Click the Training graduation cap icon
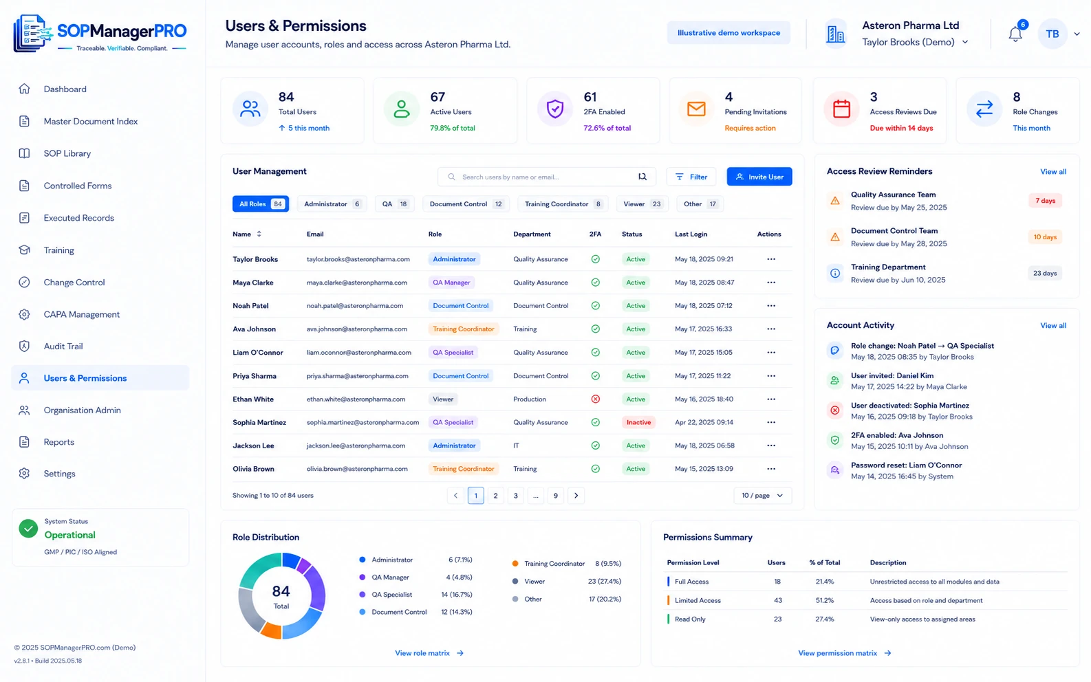1091x682 pixels. (x=25, y=250)
